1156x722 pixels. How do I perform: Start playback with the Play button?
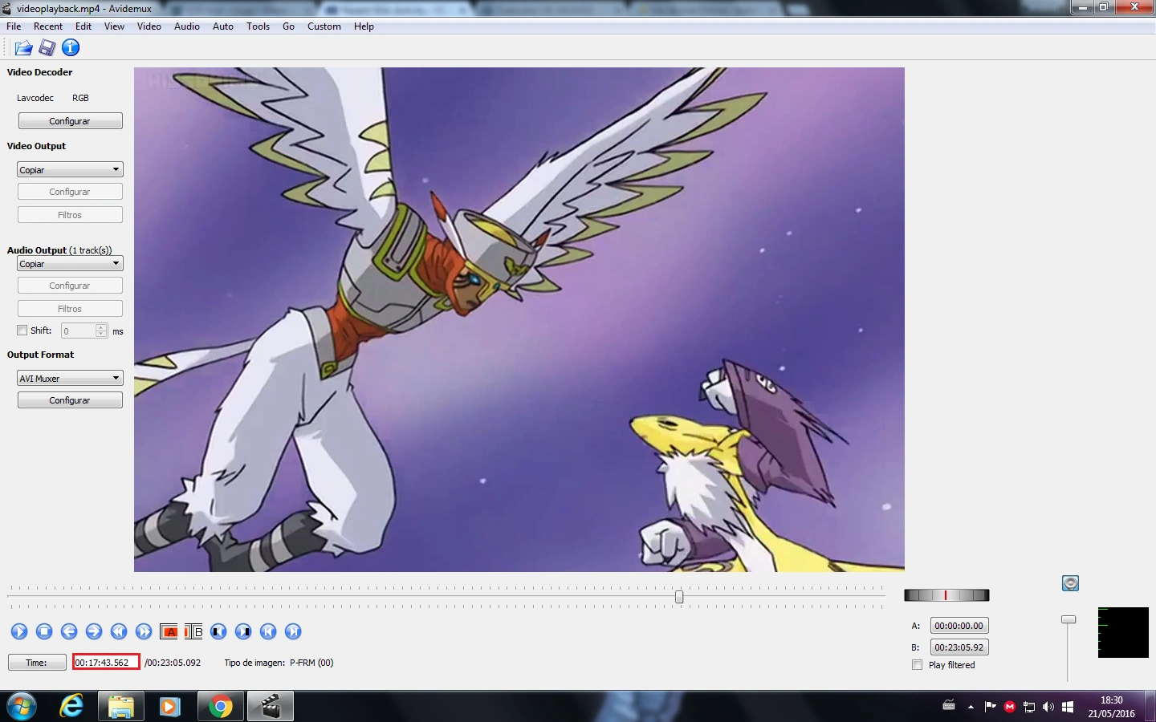pyautogui.click(x=19, y=631)
